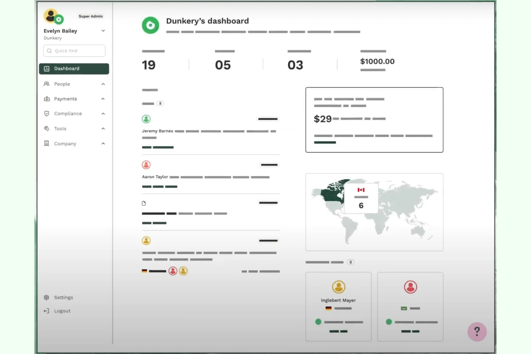Click Aaron Taylor red avatar icon
This screenshot has height=354, width=531.
(146, 165)
